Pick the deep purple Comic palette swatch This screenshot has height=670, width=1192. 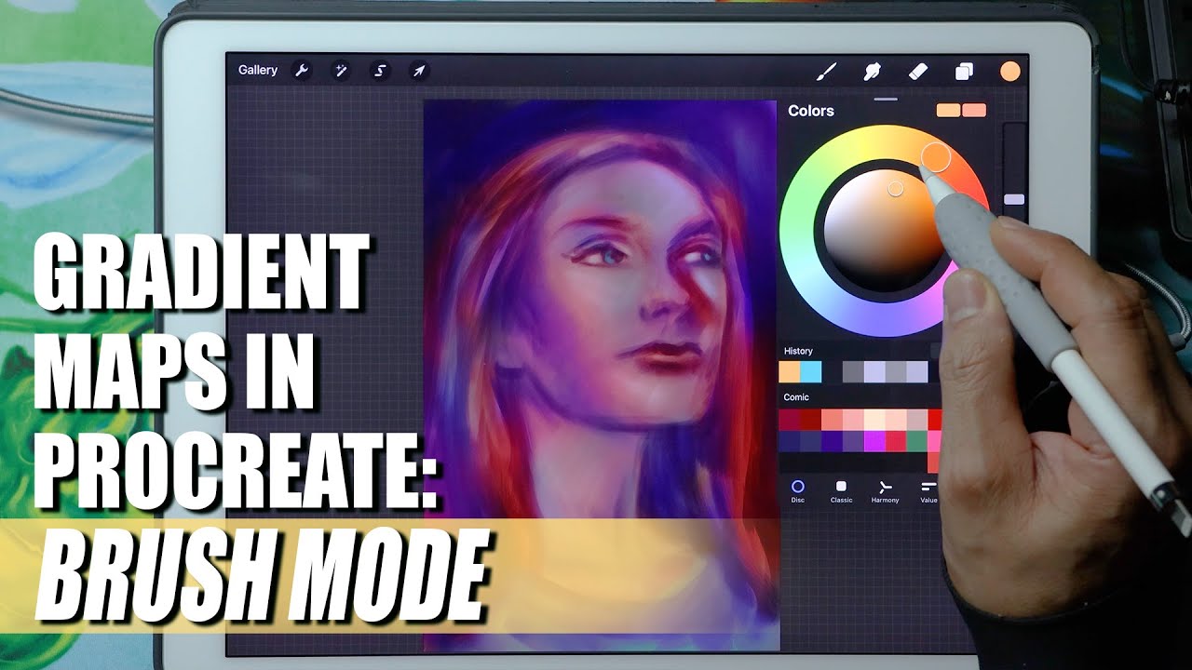[832, 441]
